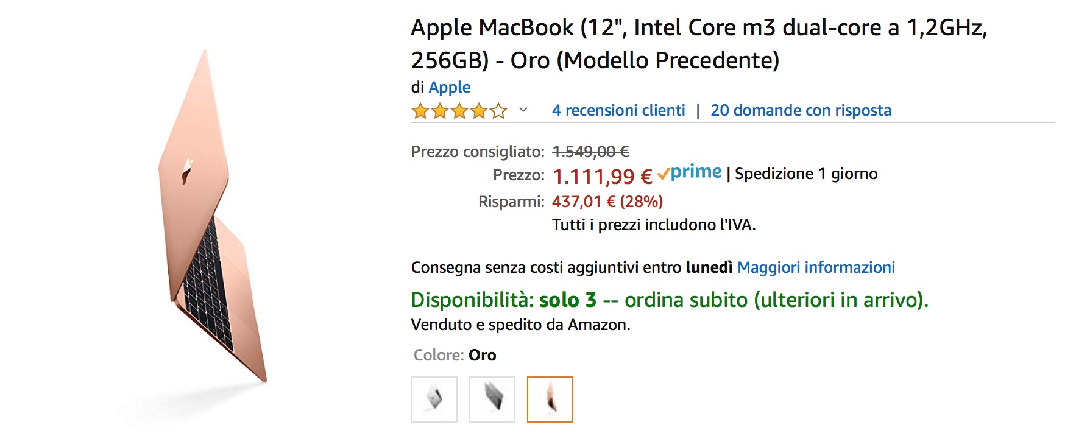Image resolution: width=1076 pixels, height=436 pixels.
Task: Click the green Disponibilità solo 3 text
Action: (x=669, y=300)
